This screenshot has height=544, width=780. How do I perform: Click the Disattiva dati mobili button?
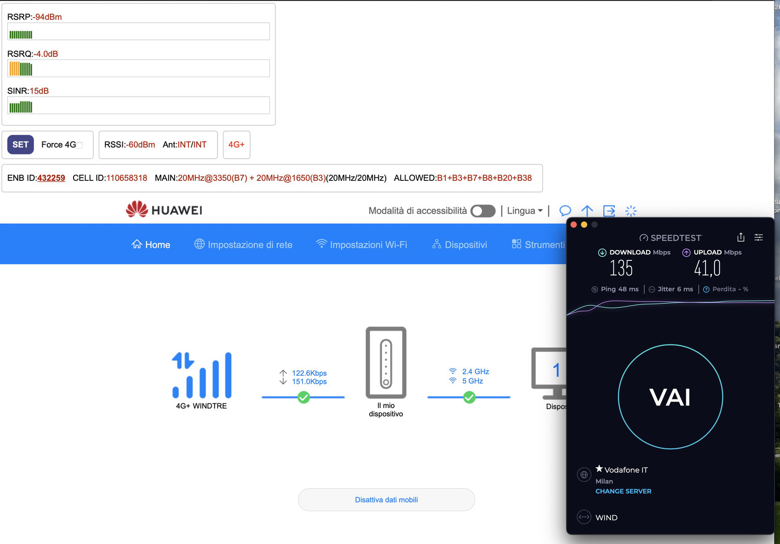pyautogui.click(x=386, y=500)
